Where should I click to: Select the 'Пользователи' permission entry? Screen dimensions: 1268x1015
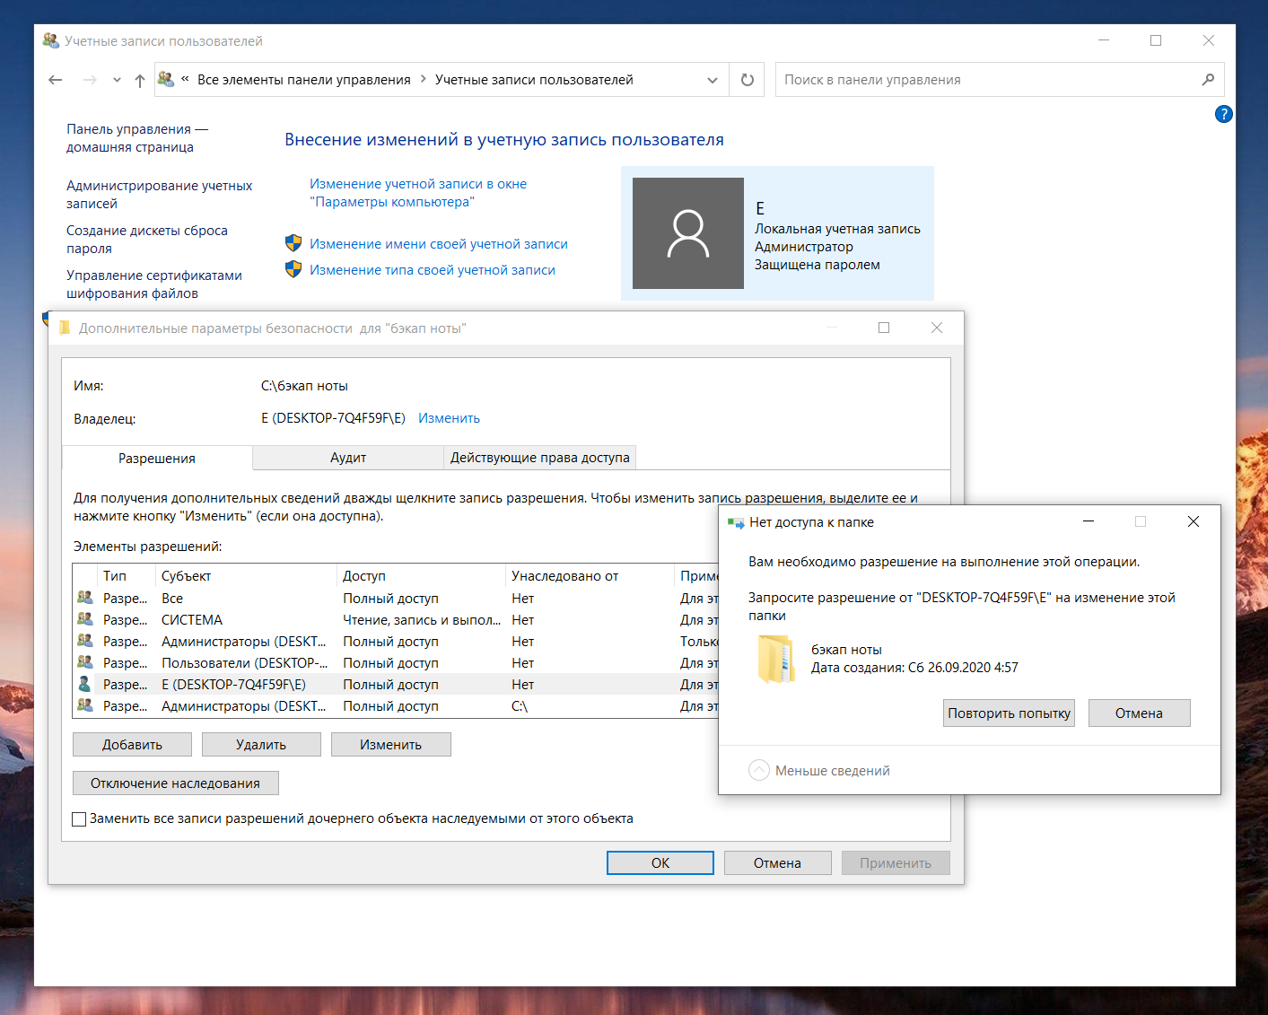tap(396, 663)
